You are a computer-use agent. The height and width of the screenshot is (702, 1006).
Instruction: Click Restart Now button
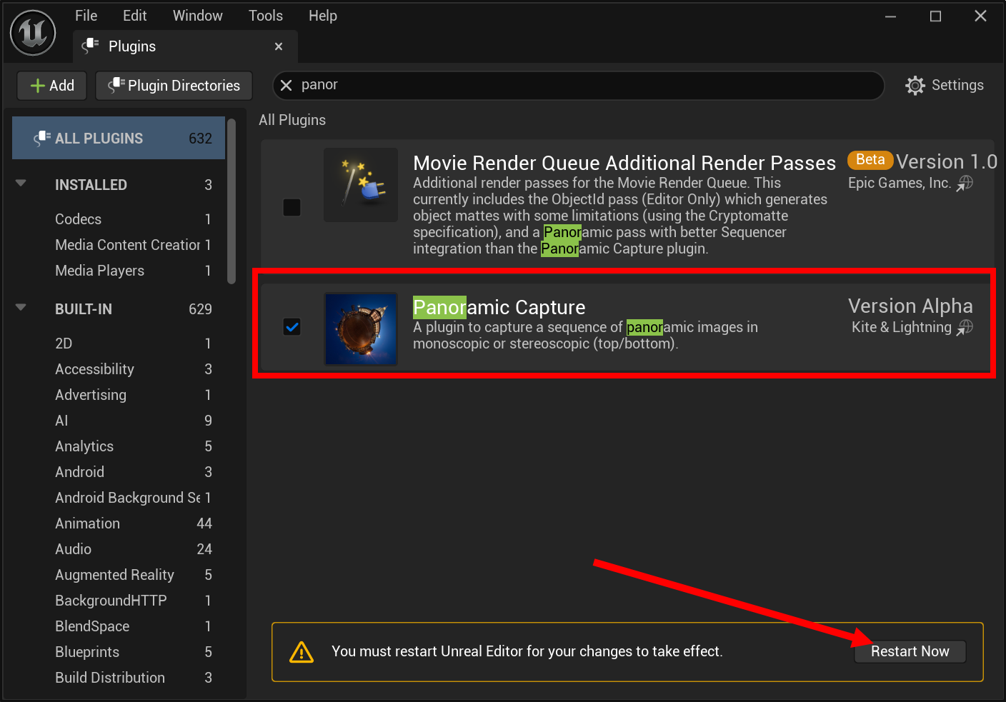tap(910, 651)
